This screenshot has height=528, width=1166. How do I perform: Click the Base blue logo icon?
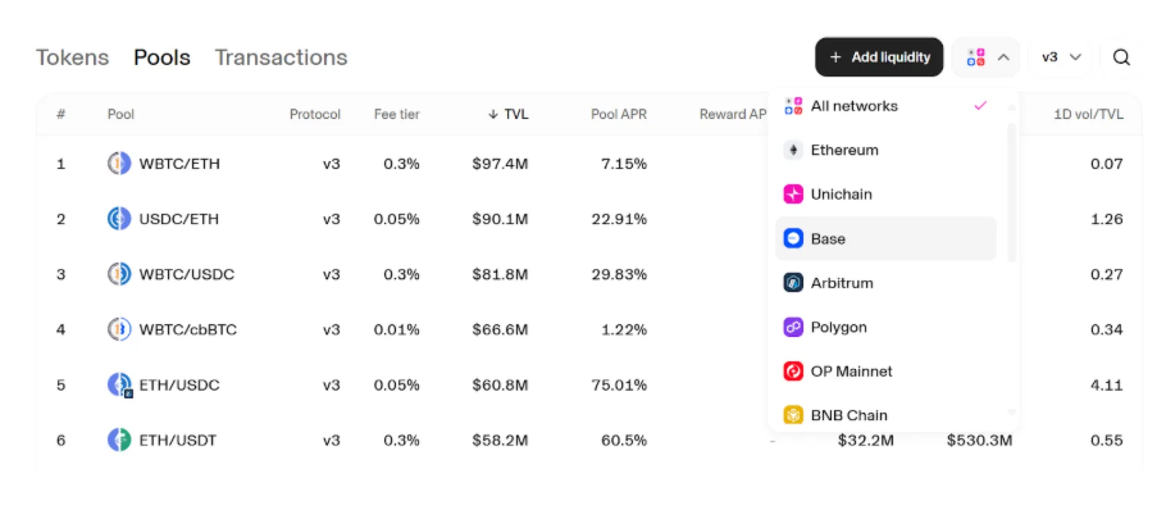coord(793,238)
